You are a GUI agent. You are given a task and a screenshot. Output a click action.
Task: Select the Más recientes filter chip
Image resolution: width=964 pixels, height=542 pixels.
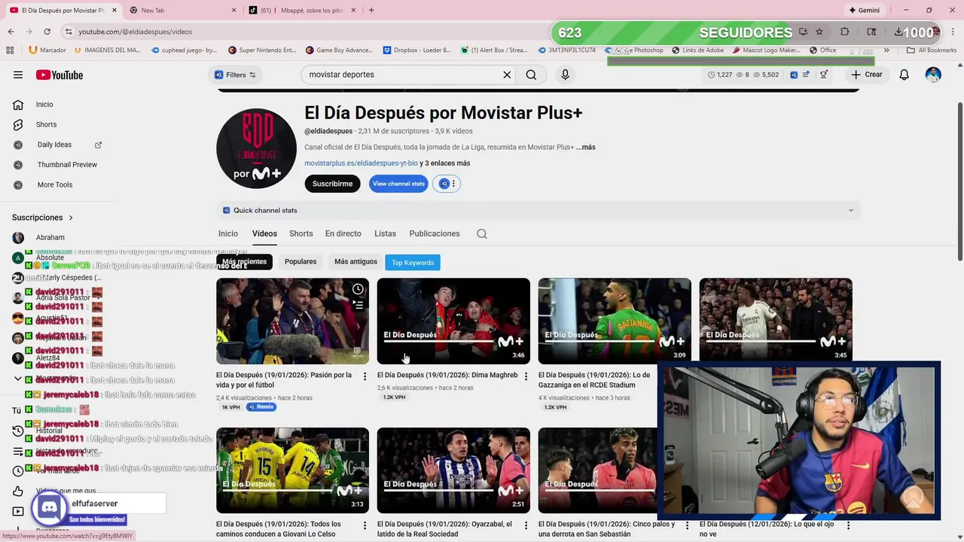pos(245,262)
